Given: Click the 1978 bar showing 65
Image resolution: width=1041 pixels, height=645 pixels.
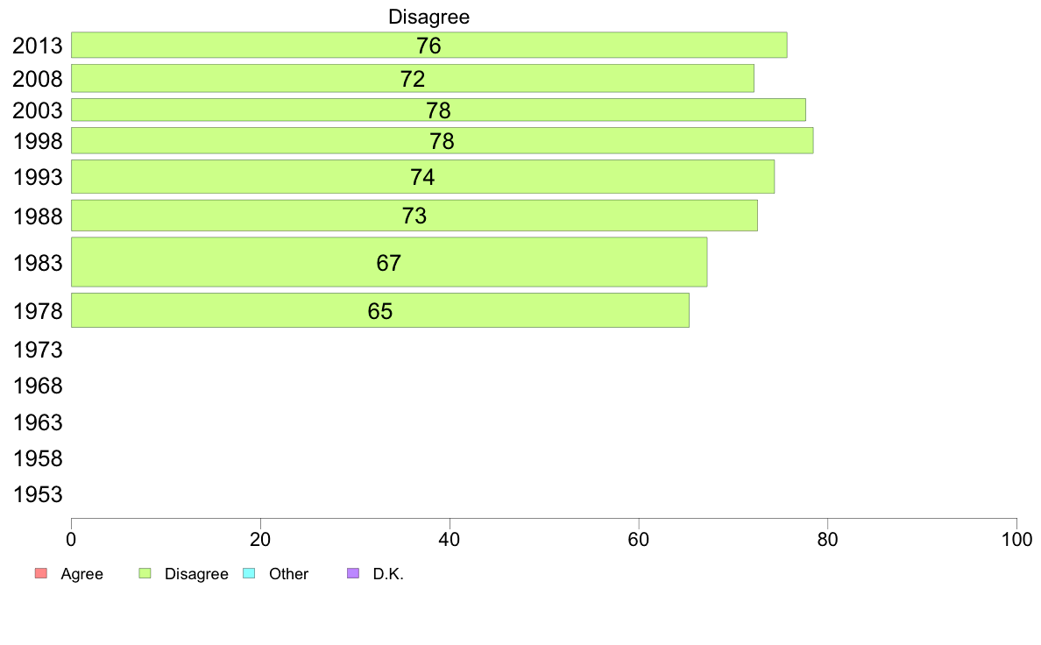Looking at the screenshot, I should click(379, 311).
